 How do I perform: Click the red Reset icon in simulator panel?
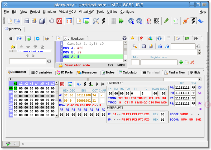tap(62, 84)
